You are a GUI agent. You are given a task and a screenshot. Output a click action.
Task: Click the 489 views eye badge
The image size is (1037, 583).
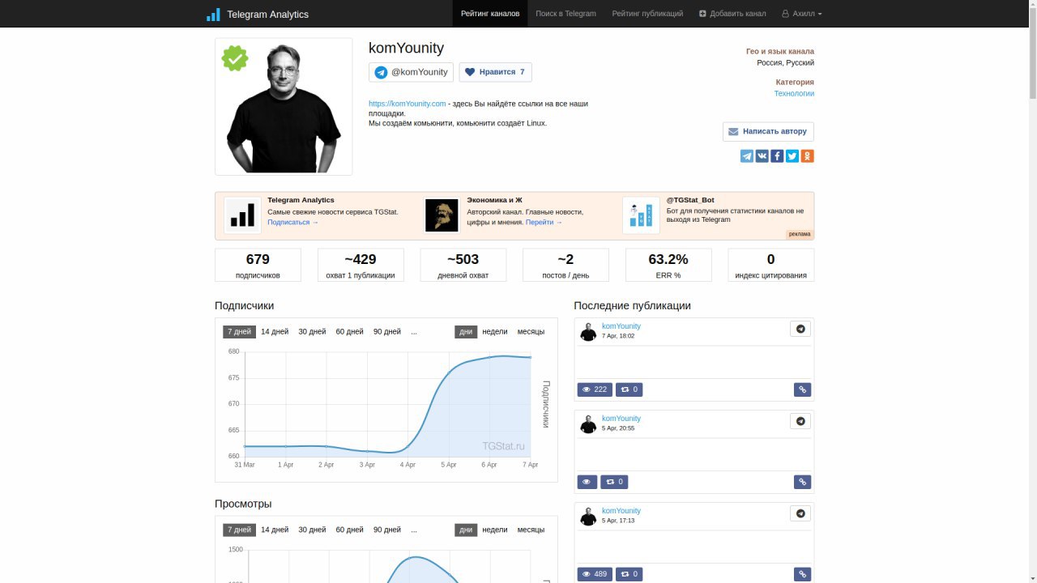point(595,574)
